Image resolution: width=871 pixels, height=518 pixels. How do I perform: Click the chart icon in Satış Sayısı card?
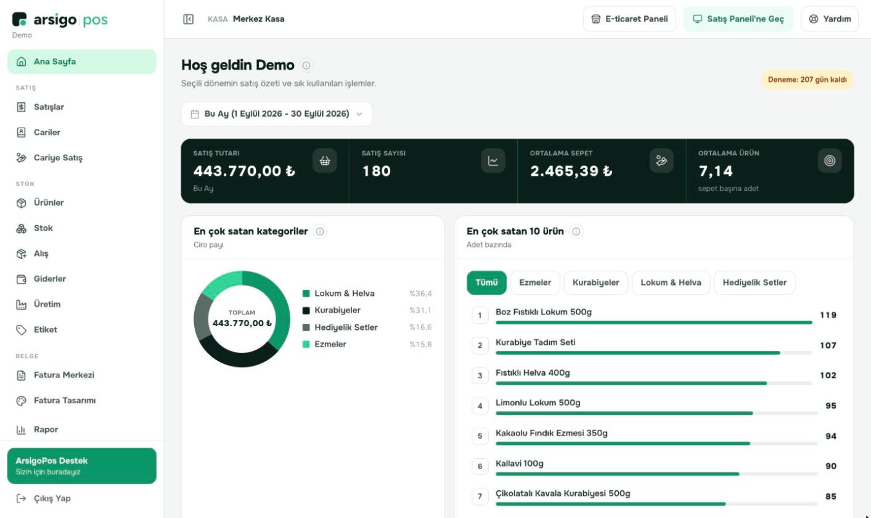tap(493, 161)
